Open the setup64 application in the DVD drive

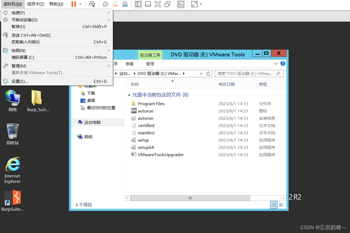(145, 147)
